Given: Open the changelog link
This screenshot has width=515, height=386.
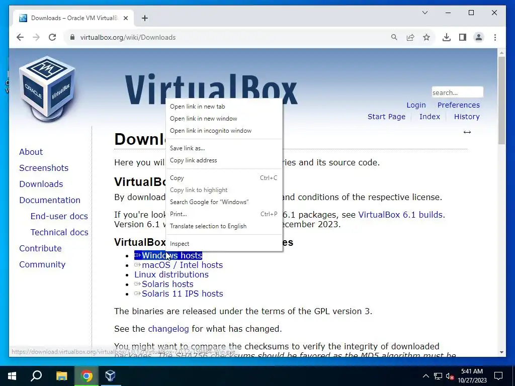Looking at the screenshot, I should click(x=168, y=329).
